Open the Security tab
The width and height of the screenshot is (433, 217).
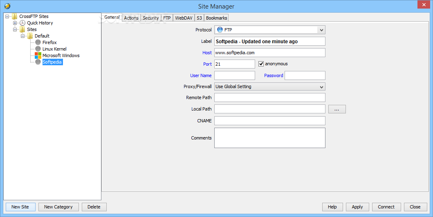click(x=151, y=18)
